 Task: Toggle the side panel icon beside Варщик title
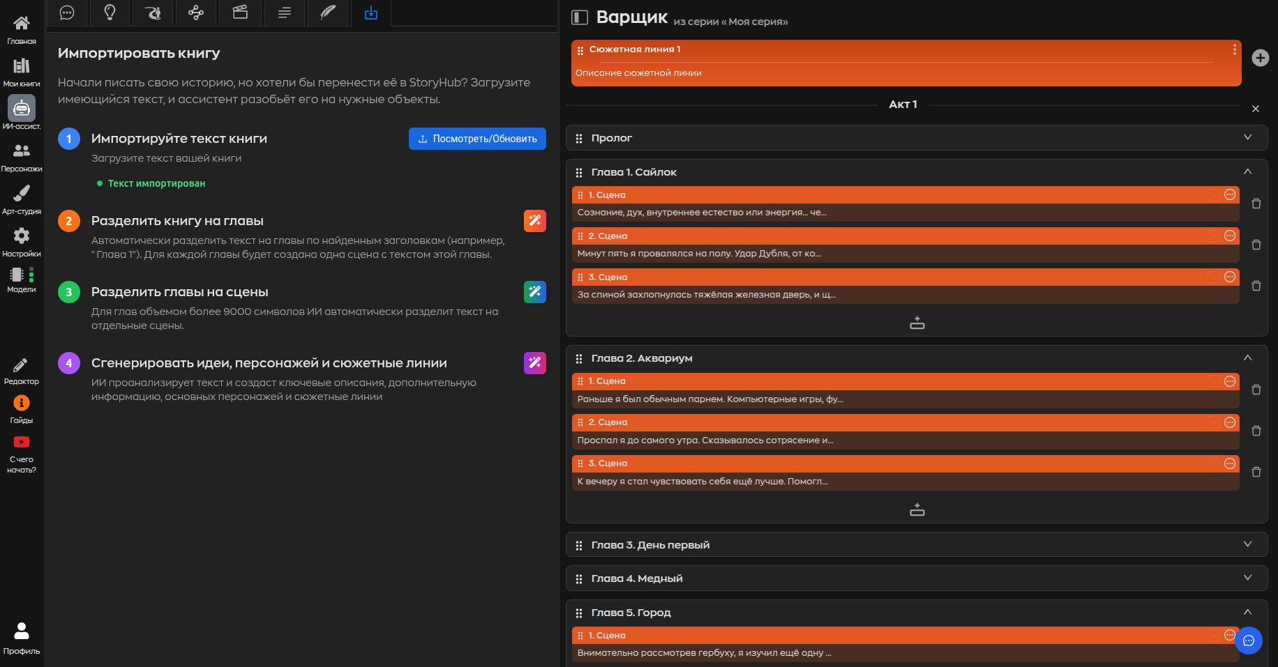click(x=580, y=17)
